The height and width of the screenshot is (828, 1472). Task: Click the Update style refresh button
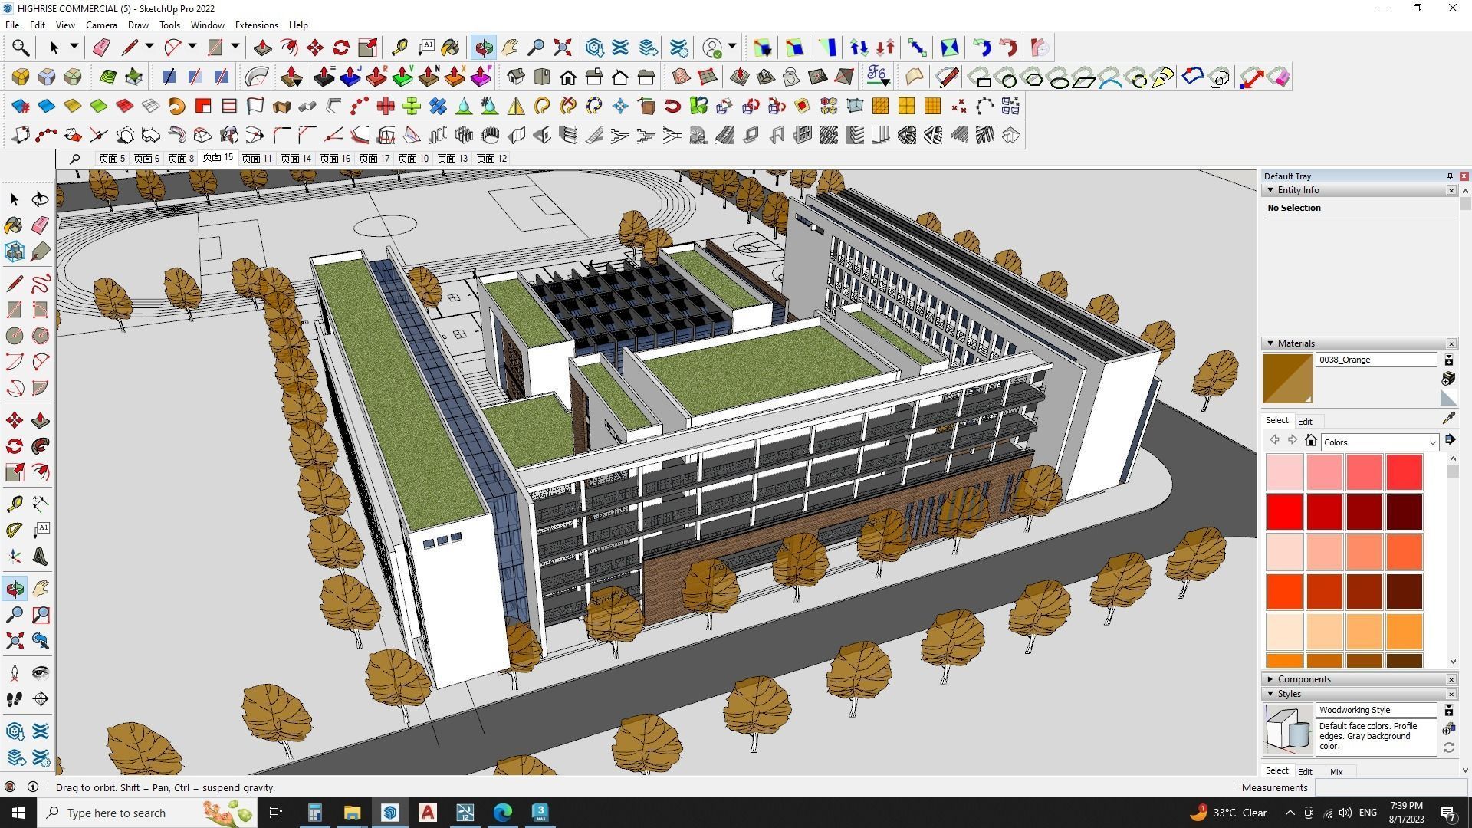pyautogui.click(x=1449, y=747)
